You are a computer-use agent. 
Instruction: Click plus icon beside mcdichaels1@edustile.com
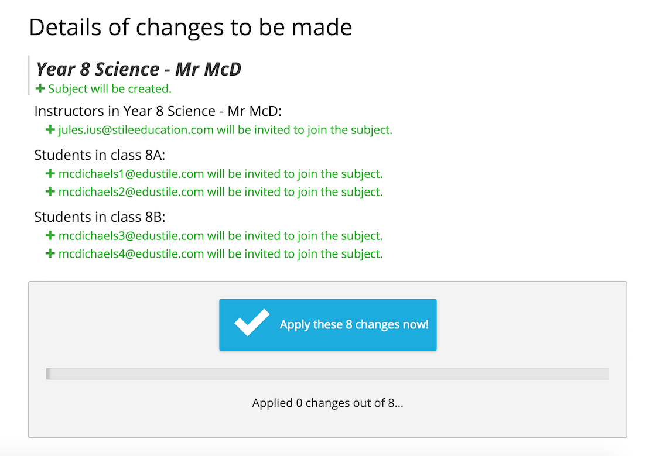(x=50, y=174)
